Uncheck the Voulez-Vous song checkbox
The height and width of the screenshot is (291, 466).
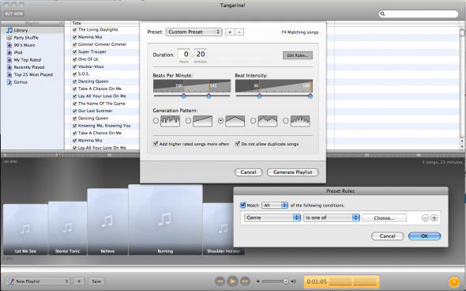pyautogui.click(x=75, y=66)
